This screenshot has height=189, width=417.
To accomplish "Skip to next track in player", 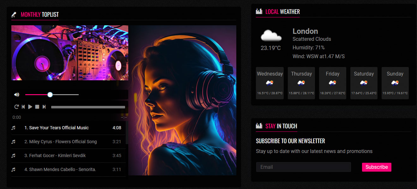I will [x=44, y=107].
